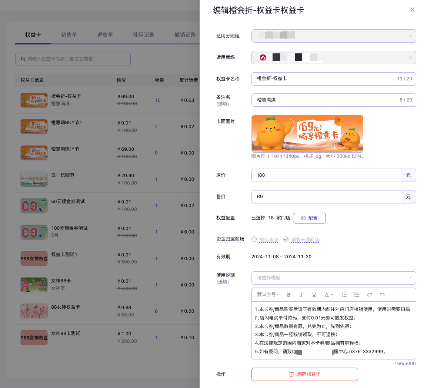Open the text color picker in editor

328,295
